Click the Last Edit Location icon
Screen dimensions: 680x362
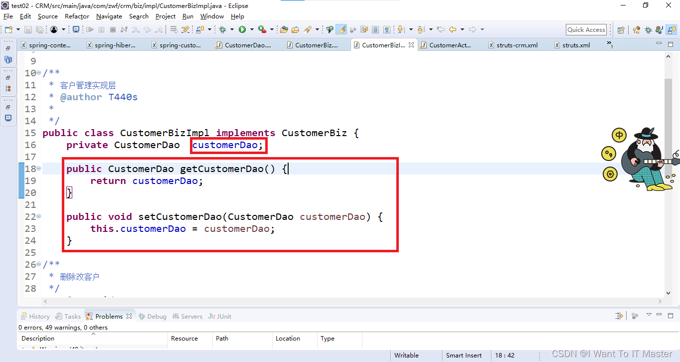[x=441, y=29]
